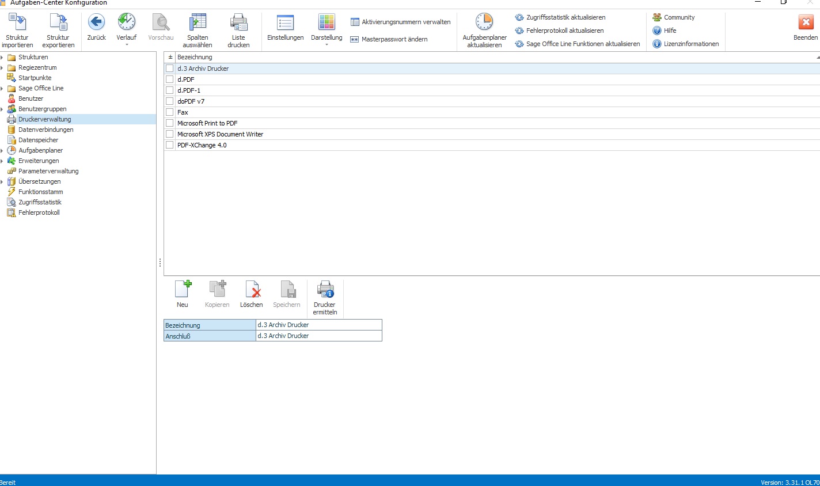Click the Struktur importieren icon
The width and height of the screenshot is (820, 486).
coord(17,22)
